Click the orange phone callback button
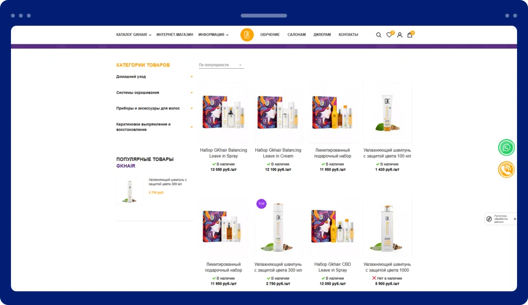The image size is (528, 305). pos(506,170)
